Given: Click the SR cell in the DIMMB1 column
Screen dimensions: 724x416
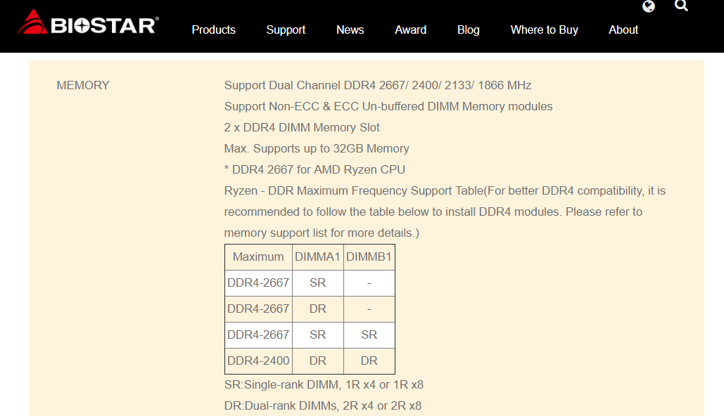Looking at the screenshot, I should 369,334.
